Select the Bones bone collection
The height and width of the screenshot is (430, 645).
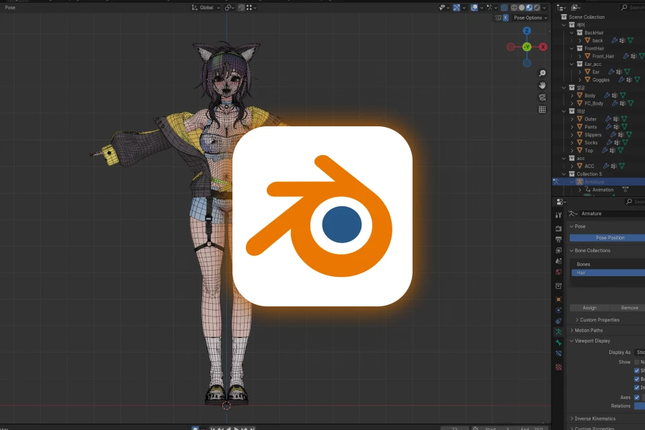click(x=608, y=264)
